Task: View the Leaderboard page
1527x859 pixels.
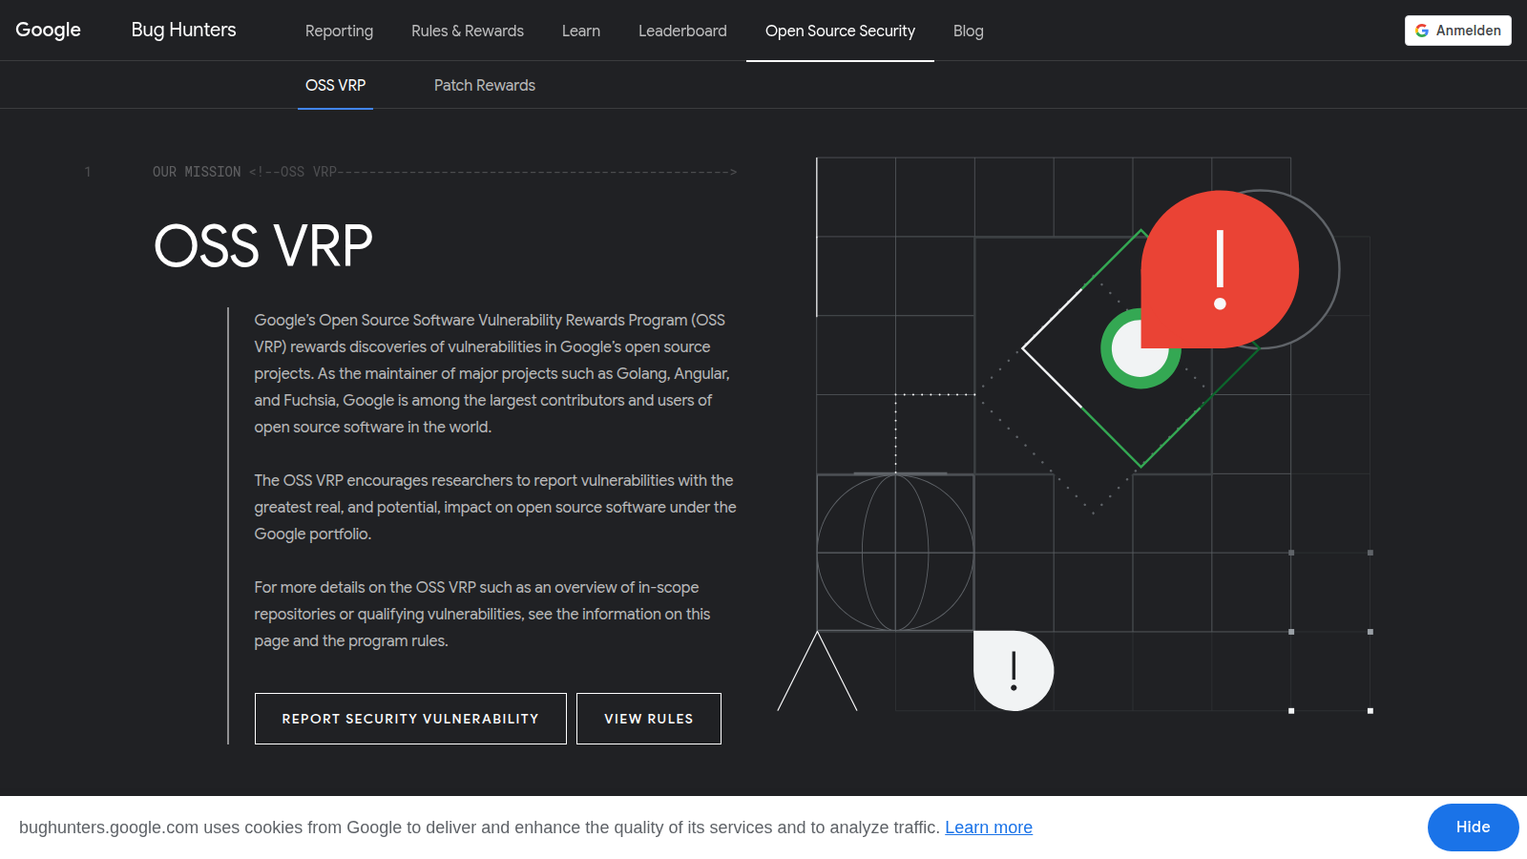Action: pyautogui.click(x=682, y=31)
